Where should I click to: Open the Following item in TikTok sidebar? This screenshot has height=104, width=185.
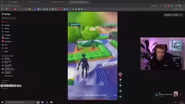point(5,28)
